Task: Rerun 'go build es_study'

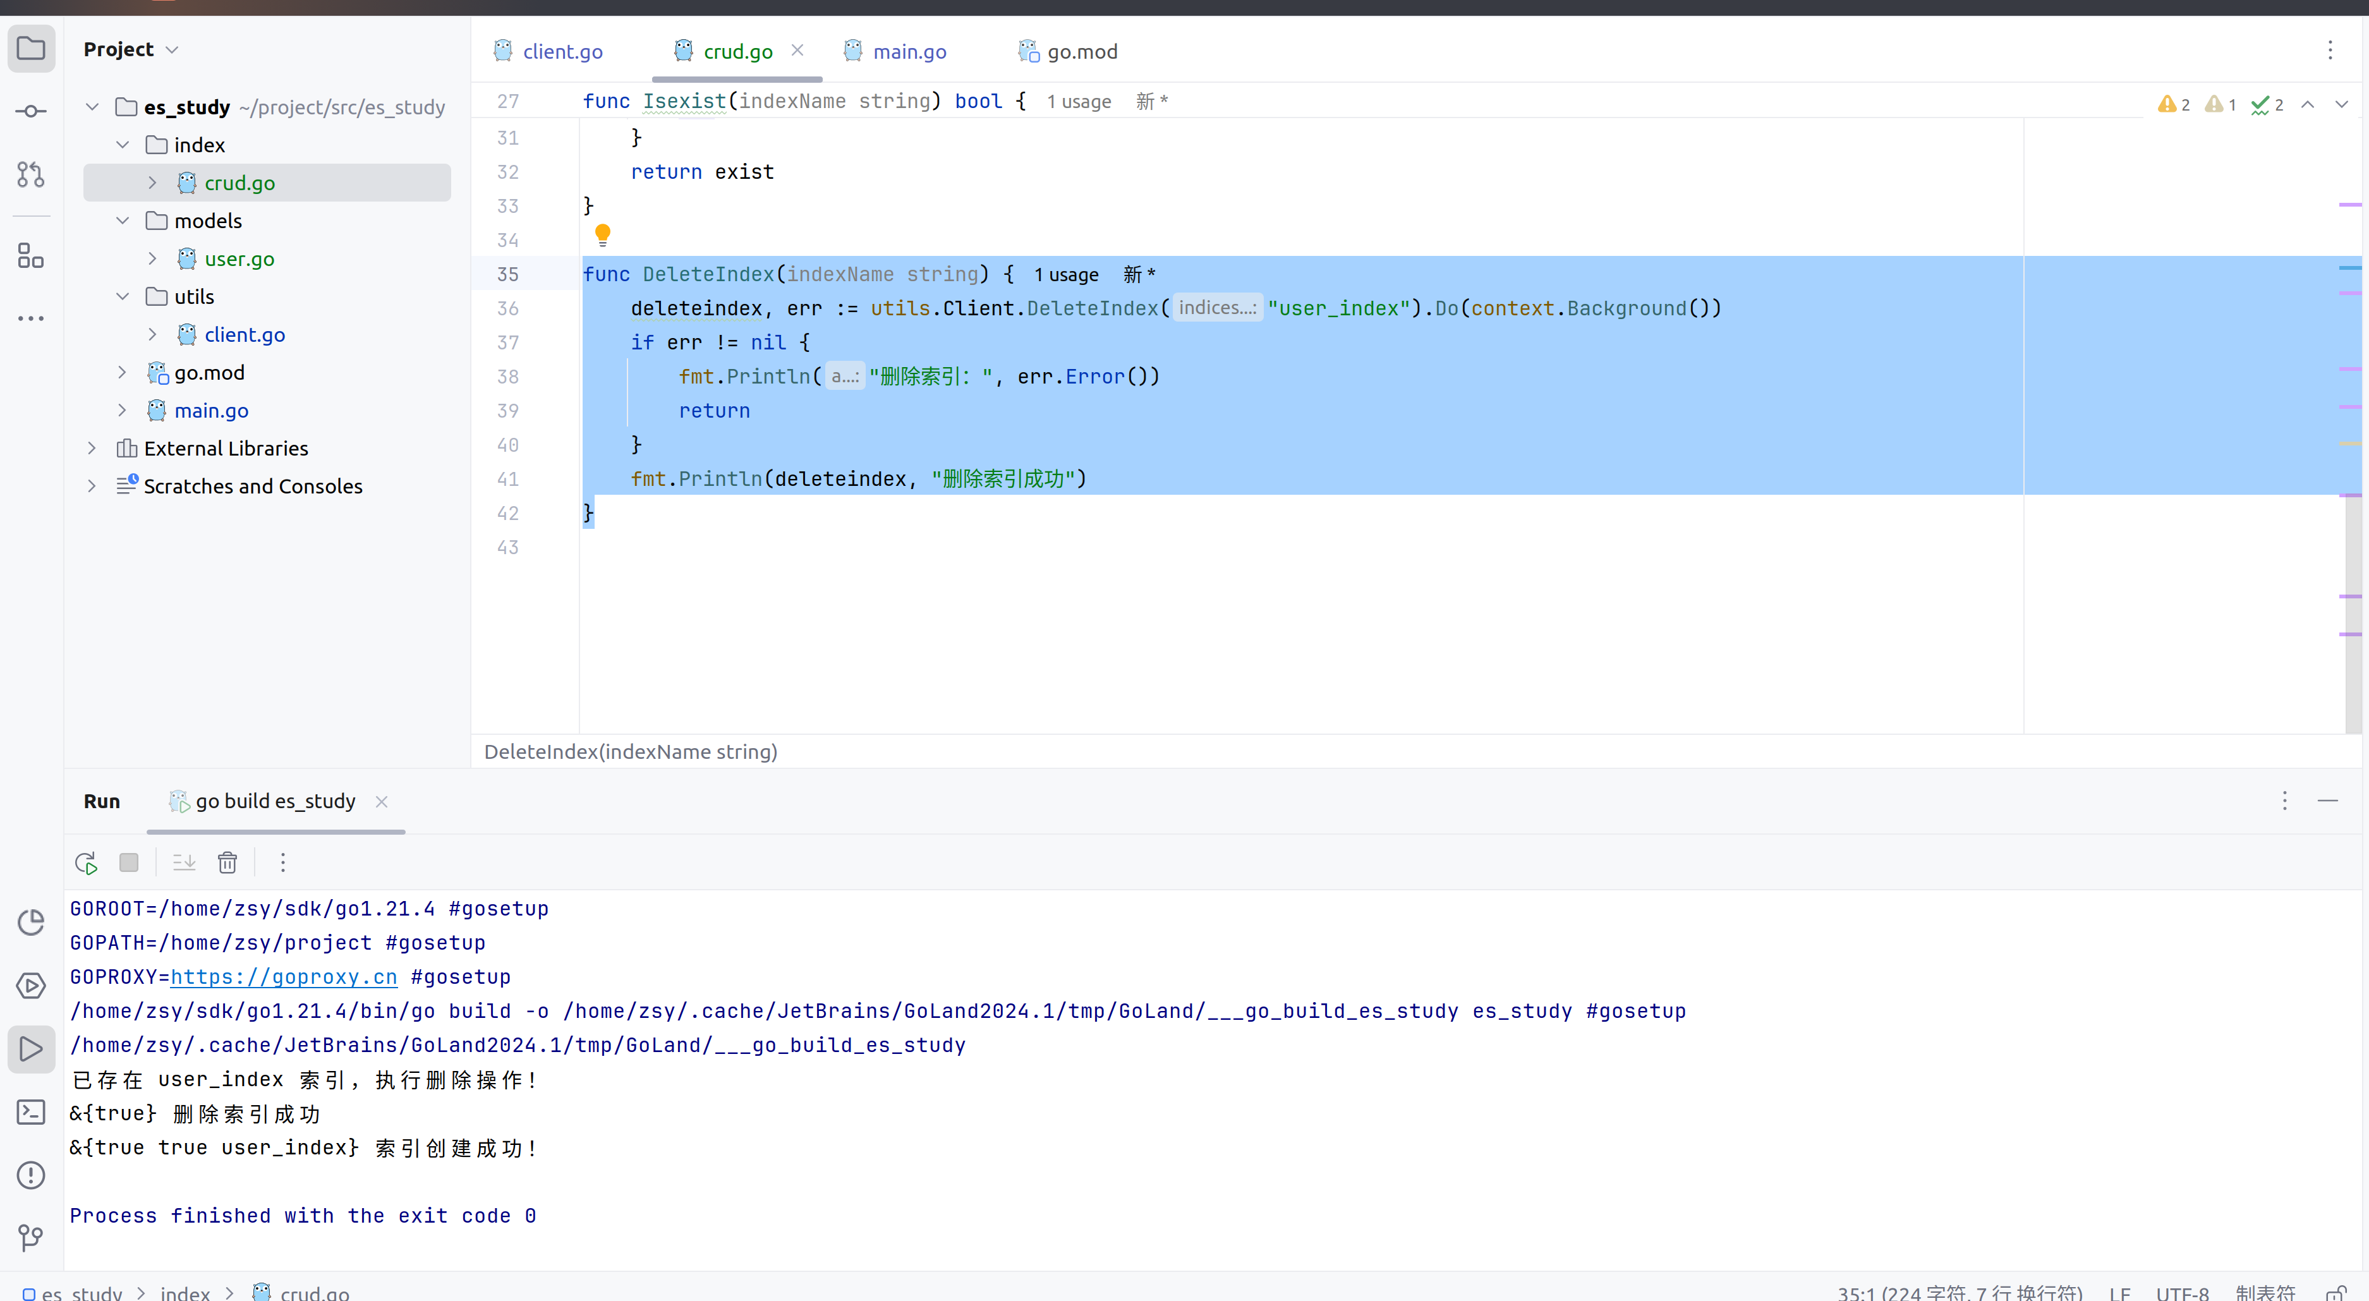Action: tap(85, 862)
